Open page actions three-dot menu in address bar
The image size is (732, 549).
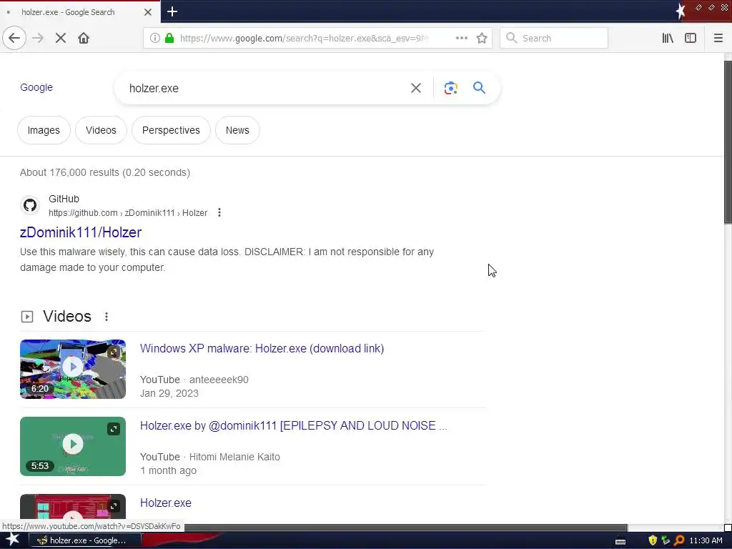coord(461,38)
